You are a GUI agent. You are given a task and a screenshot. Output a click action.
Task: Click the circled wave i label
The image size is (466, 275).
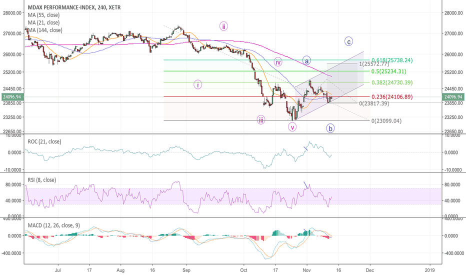coord(197,84)
